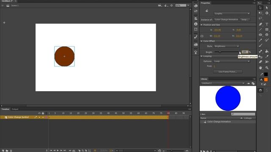The image size is (271, 152).
Task: Toggle the Onion Skin button in timeline
Action: (79, 151)
